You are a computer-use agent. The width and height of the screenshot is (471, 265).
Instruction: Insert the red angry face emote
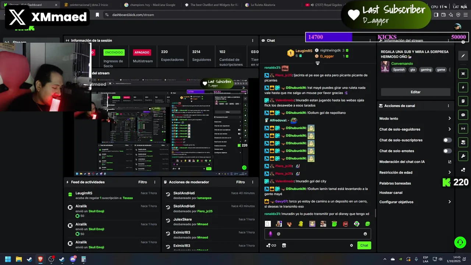tap(346, 224)
